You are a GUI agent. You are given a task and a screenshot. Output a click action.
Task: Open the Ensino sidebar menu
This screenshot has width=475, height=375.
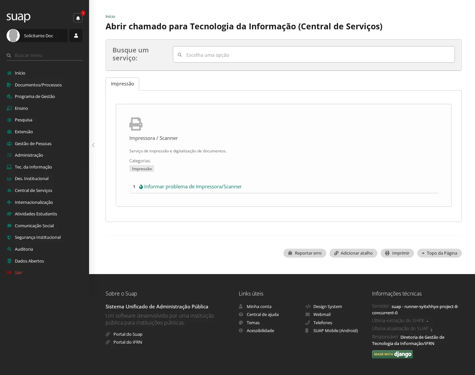45,108
